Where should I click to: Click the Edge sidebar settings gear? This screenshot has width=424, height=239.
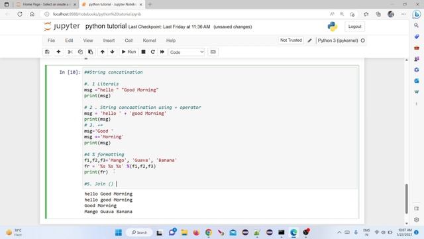tap(417, 220)
